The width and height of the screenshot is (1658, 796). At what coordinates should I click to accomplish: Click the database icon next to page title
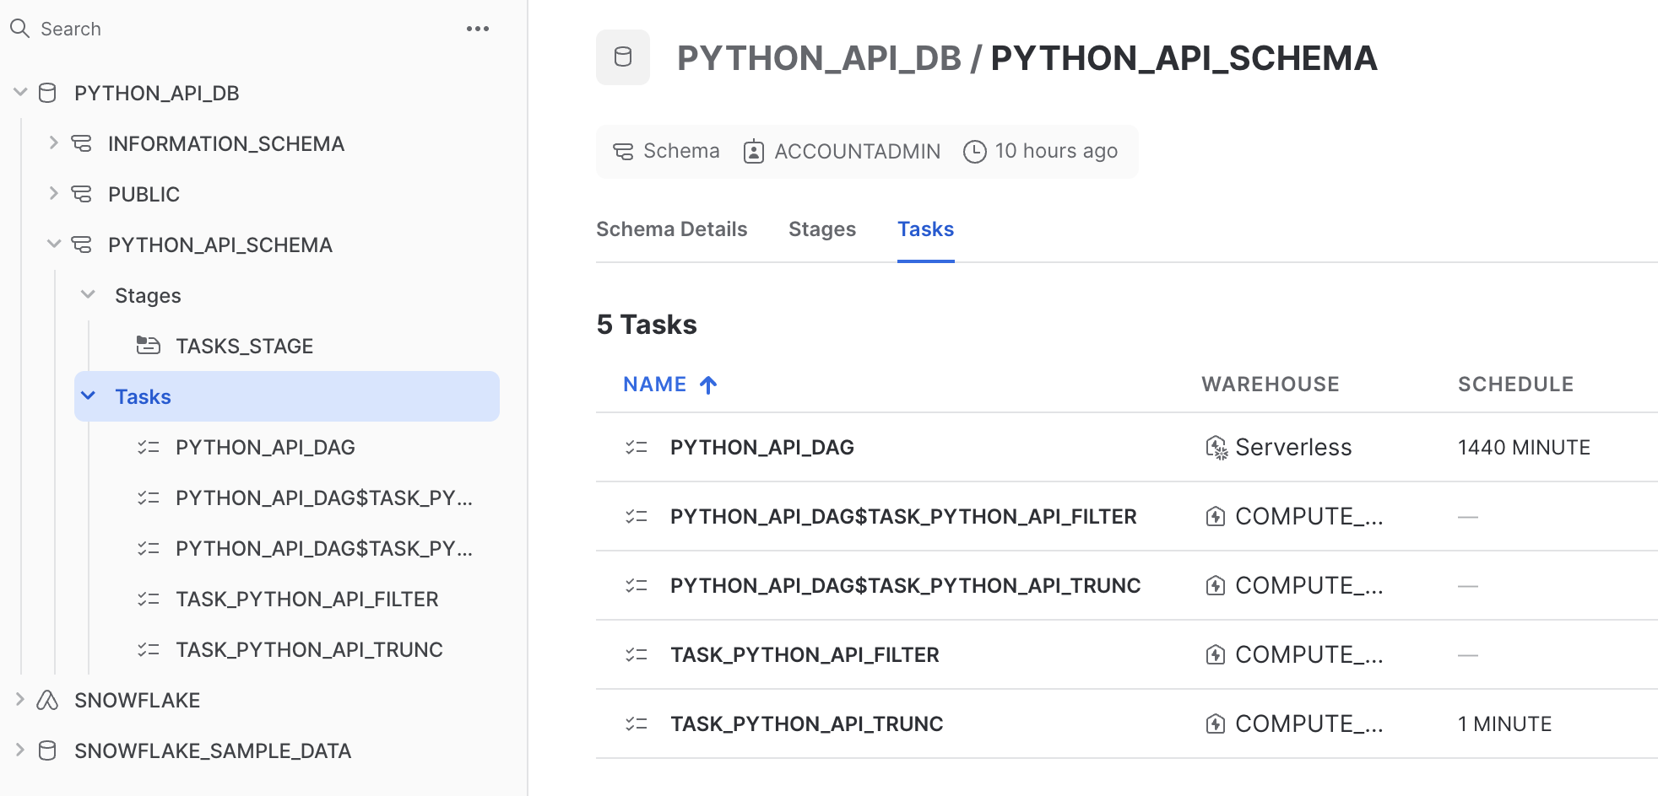[623, 57]
